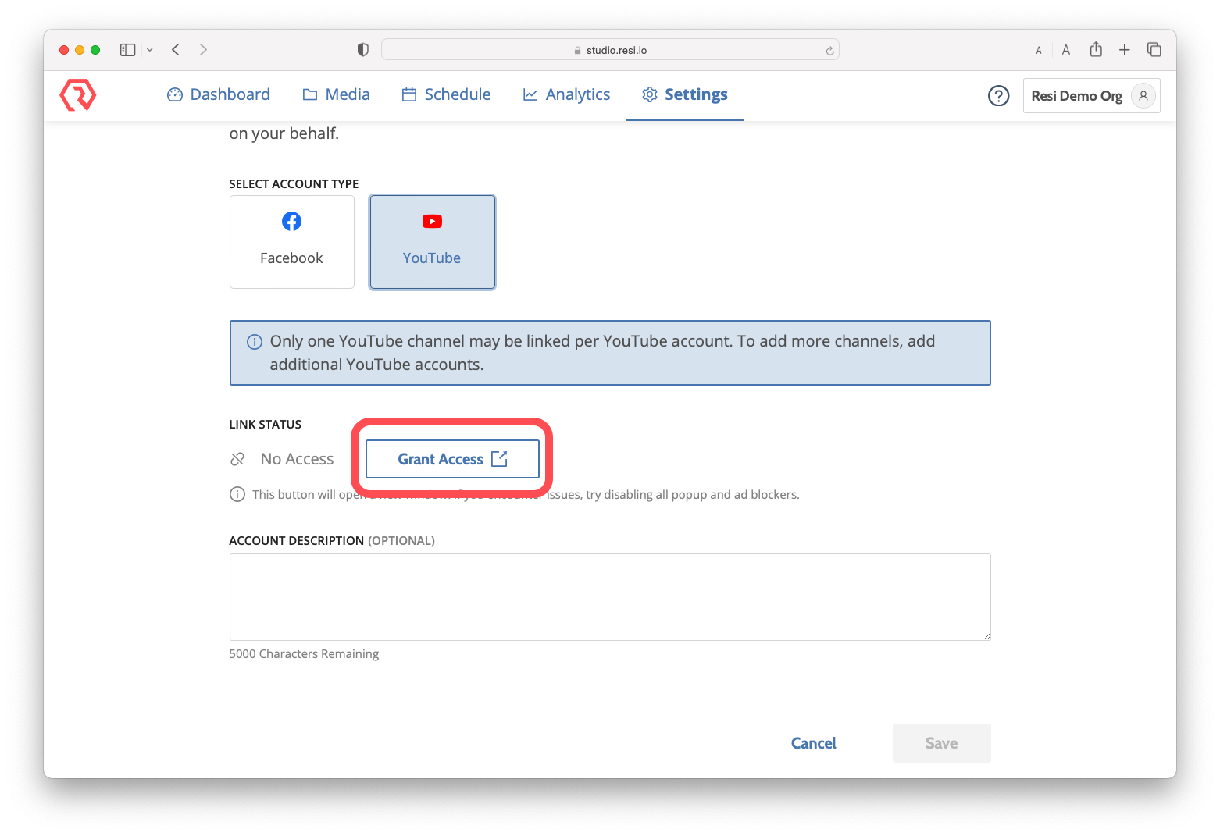The image size is (1220, 836).
Task: Click the YouTube play icon on account card
Action: (x=432, y=221)
